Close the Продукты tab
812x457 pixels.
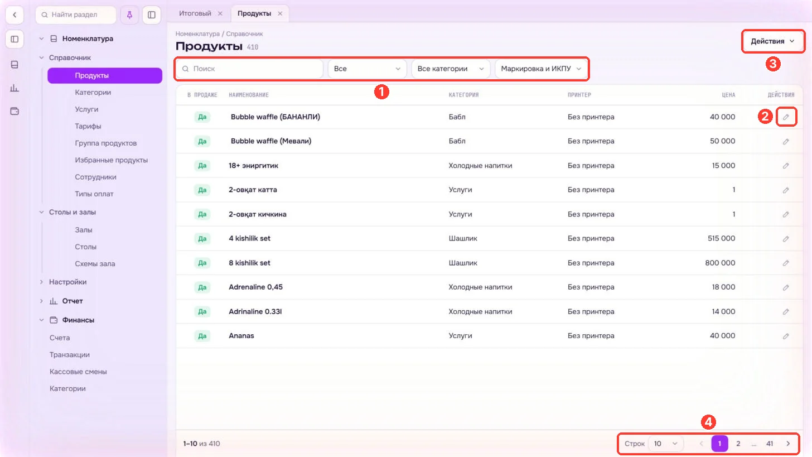pyautogui.click(x=280, y=13)
